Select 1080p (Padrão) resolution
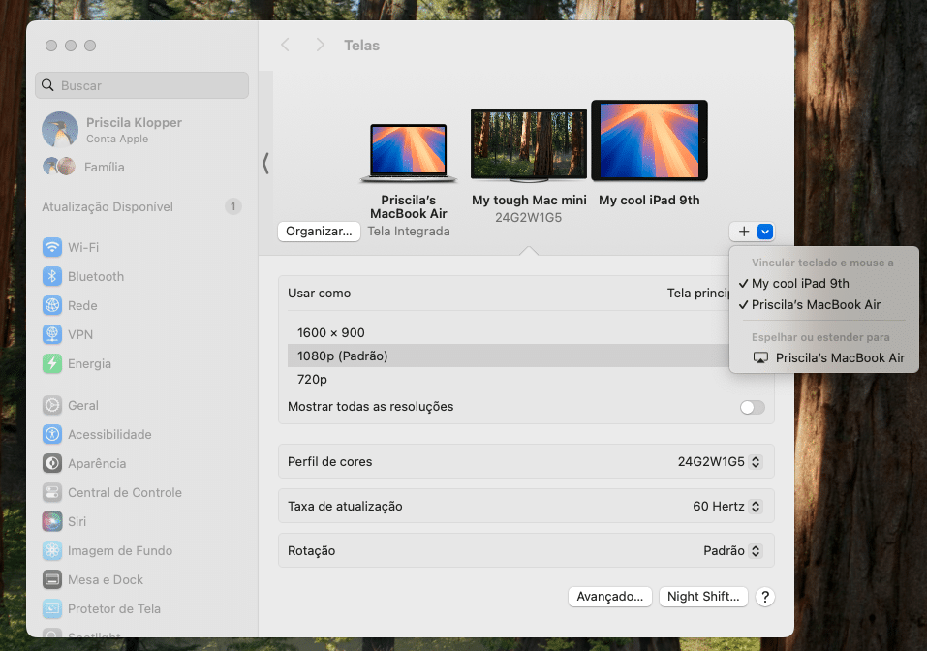 [x=509, y=356]
